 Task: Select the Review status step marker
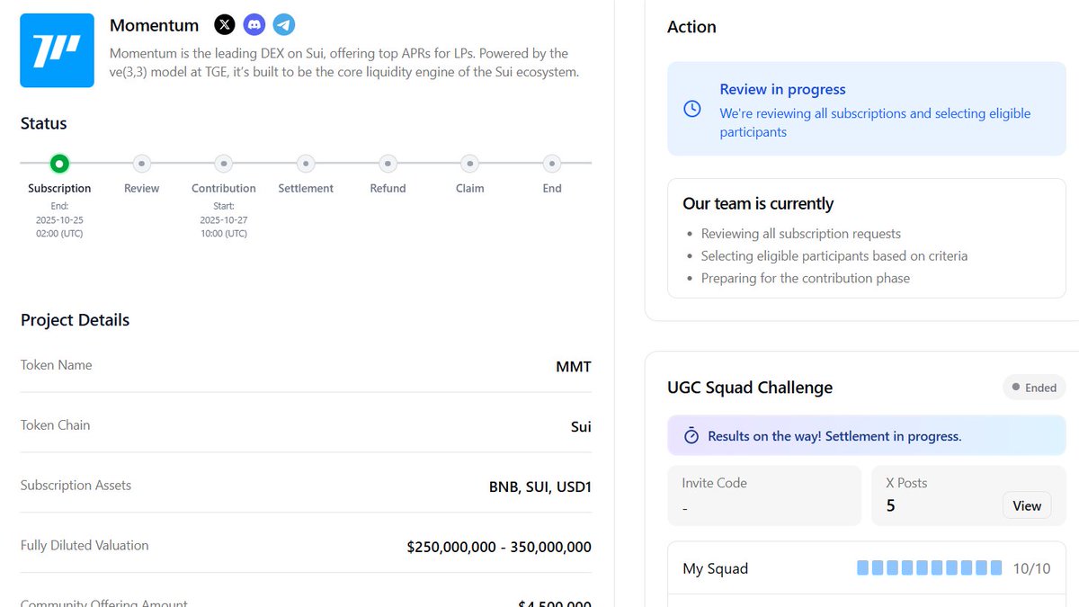141,164
